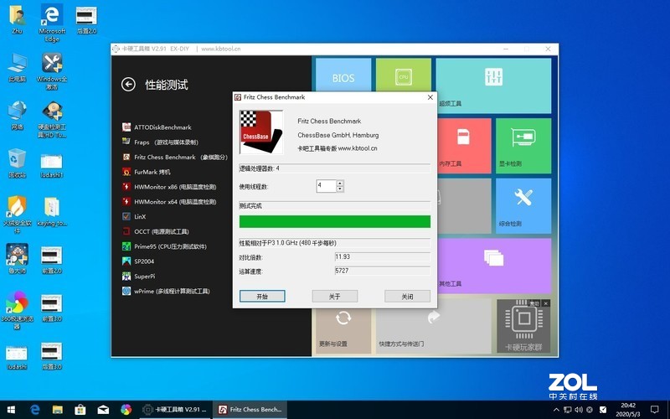This screenshot has width=670, height=419.
Task: Launch SuperPi from the list
Action: pos(138,277)
